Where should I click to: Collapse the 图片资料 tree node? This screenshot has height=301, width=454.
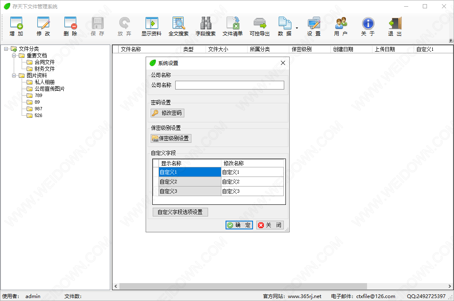(x=14, y=75)
